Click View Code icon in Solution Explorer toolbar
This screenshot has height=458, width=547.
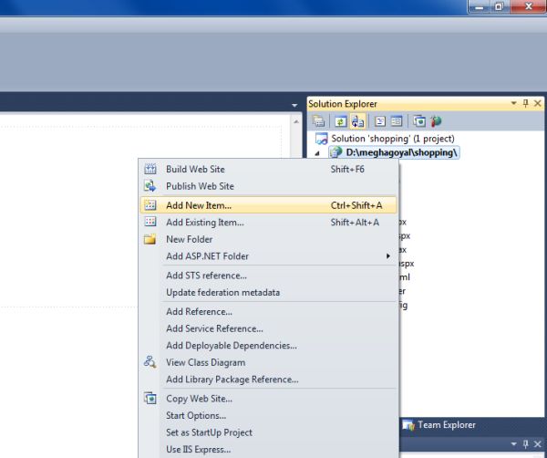[x=380, y=121]
